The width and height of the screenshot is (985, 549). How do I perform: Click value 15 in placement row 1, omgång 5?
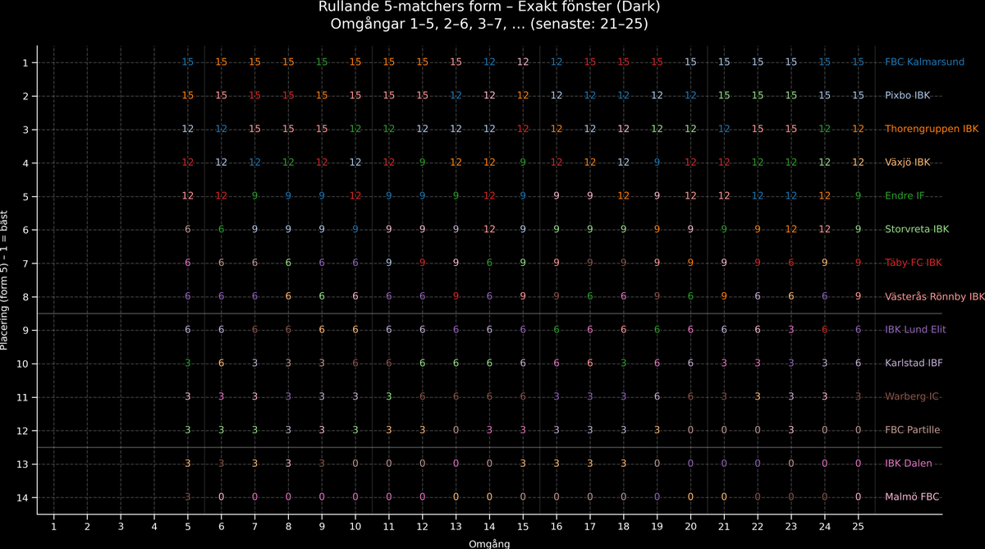188,62
